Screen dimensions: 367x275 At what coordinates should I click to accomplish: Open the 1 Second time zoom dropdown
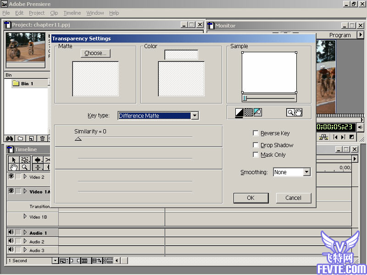coord(55,260)
